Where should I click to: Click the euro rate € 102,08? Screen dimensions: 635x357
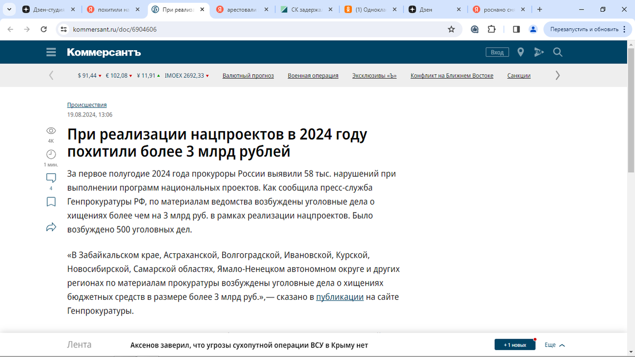[119, 76]
